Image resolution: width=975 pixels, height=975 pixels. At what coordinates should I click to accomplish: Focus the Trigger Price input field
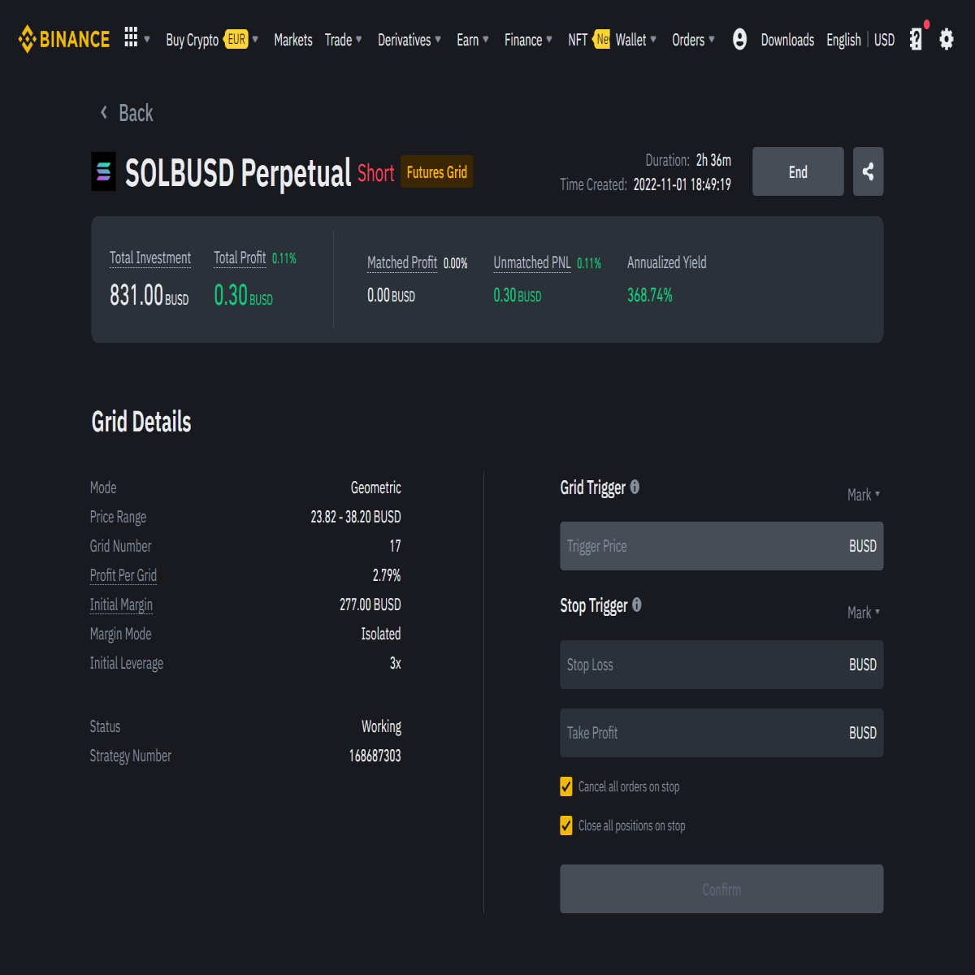(x=721, y=546)
